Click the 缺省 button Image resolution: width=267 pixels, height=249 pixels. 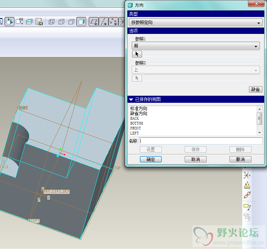tap(255, 89)
